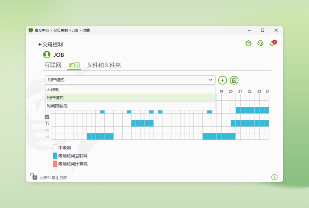The image size is (309, 208).
Task: Open help question mark icon
Action: point(274,177)
